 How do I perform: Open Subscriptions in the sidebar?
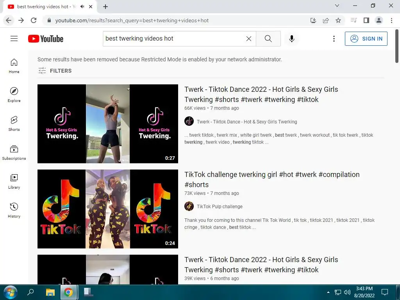14,153
